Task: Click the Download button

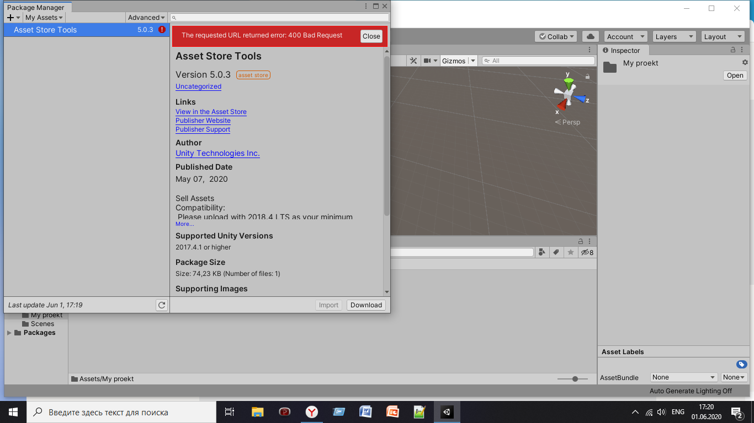Action: (x=366, y=305)
